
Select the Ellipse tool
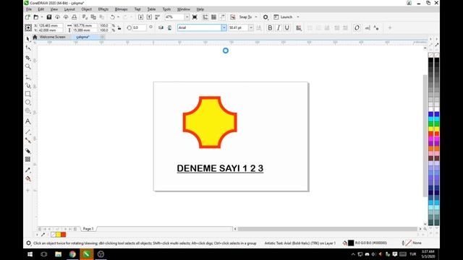pyautogui.click(x=28, y=103)
